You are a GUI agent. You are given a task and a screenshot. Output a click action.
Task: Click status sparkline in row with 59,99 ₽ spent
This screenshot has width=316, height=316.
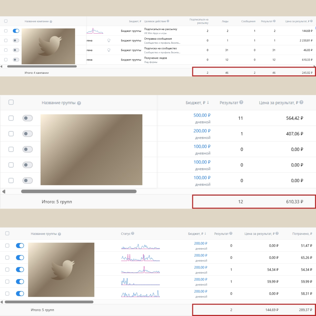[140, 282]
